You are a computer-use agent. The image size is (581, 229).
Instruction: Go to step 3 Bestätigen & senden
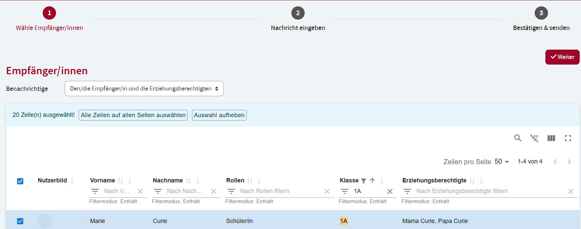pyautogui.click(x=541, y=13)
